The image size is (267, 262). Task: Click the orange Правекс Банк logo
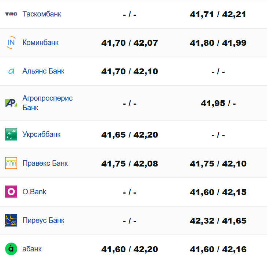[x=11, y=163]
